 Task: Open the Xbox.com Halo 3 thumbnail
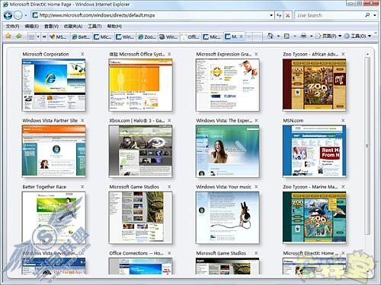pyautogui.click(x=140, y=150)
